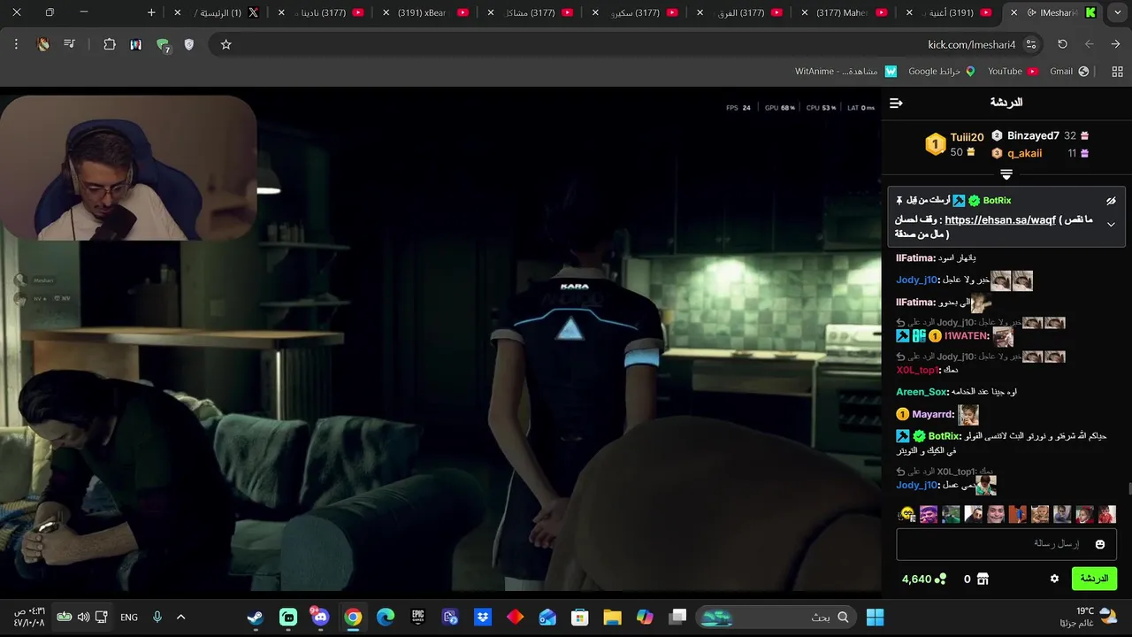View the 4,640 channel points balance
The image size is (1132, 637).
(923, 579)
